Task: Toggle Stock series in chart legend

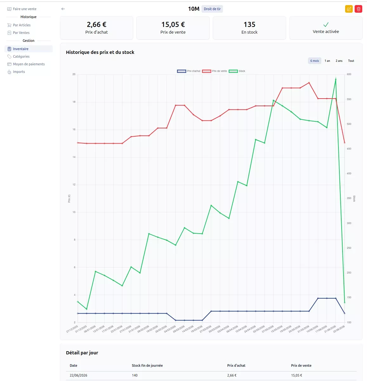Action: 237,71
